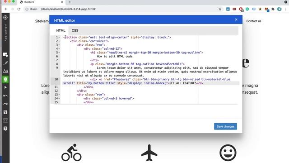Collapse code fold on line 4

(x=59, y=49)
